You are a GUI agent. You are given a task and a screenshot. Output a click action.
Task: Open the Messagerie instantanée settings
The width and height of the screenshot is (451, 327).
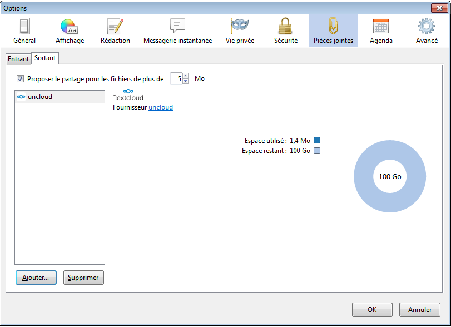(177, 30)
